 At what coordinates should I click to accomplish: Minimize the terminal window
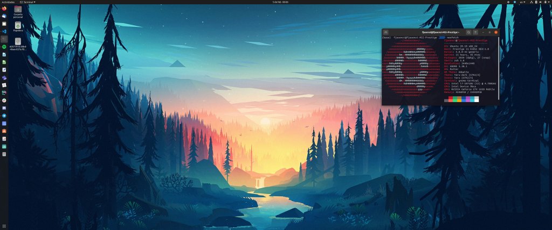tap(483, 32)
